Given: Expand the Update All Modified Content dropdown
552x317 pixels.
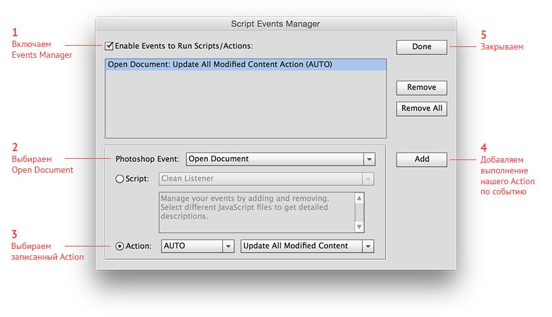Looking at the screenshot, I should pyautogui.click(x=307, y=246).
